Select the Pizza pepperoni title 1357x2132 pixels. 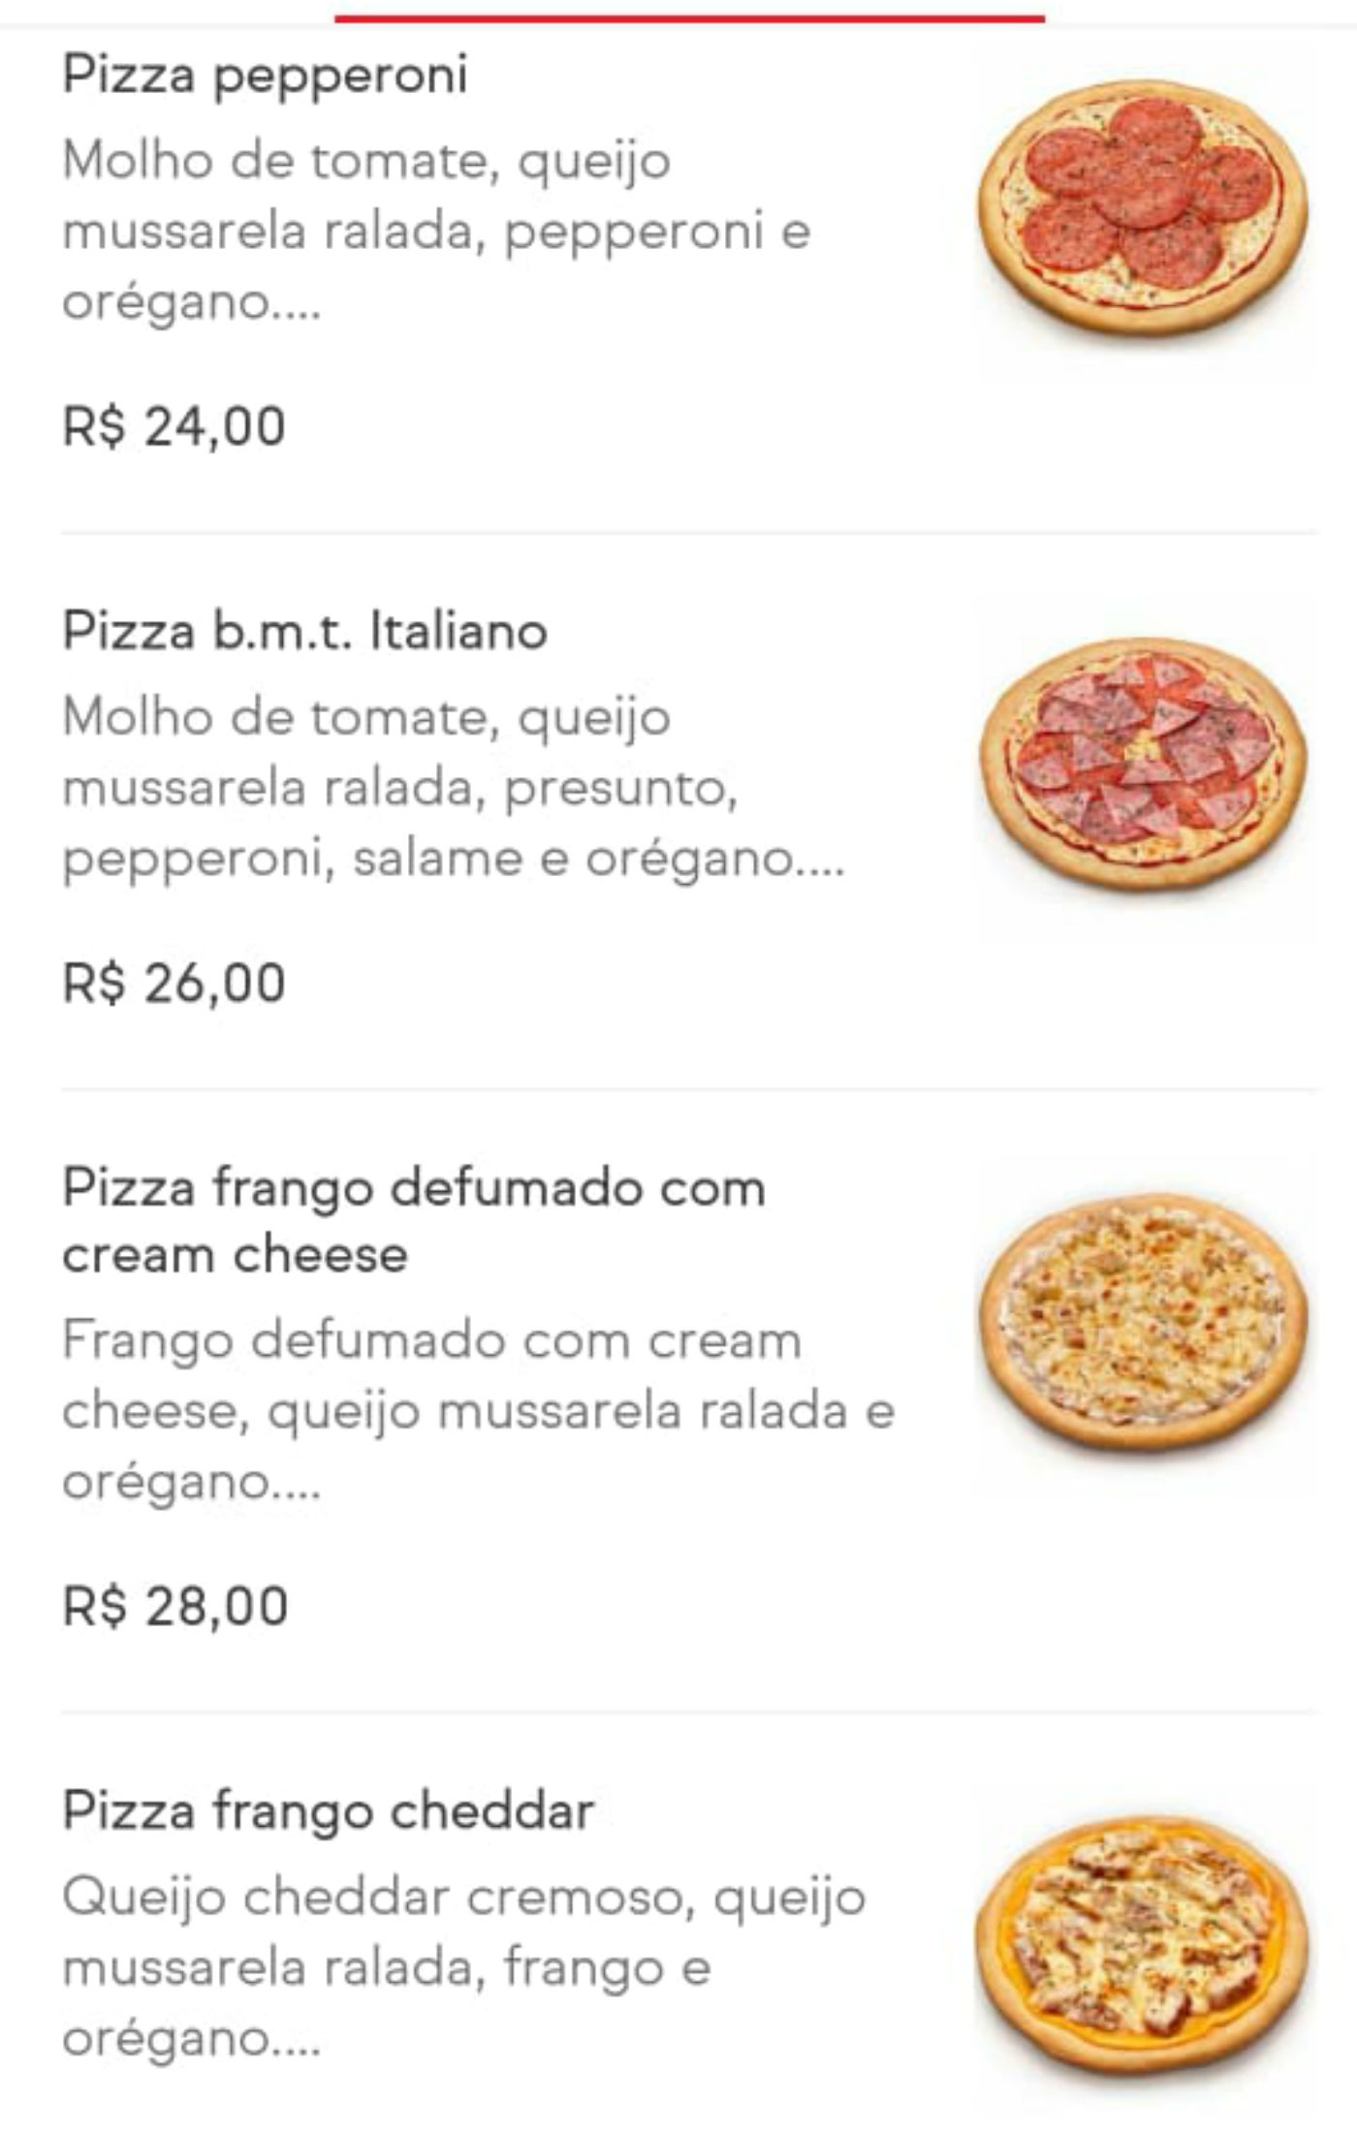[265, 77]
